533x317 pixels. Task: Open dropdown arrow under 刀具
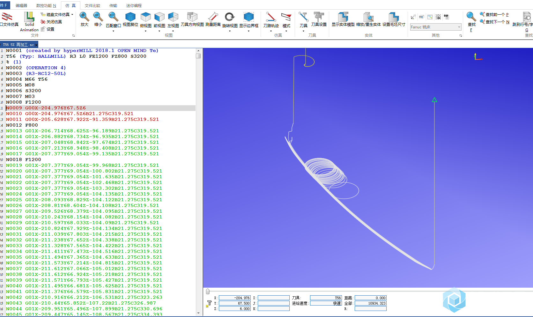coord(303,31)
